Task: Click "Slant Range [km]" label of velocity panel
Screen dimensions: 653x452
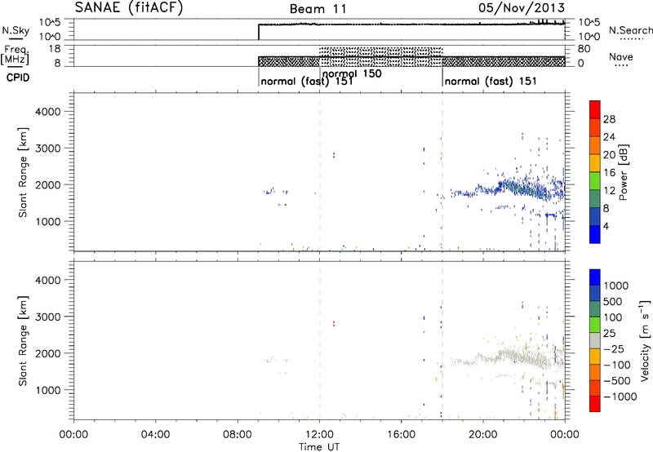Action: click(x=23, y=341)
